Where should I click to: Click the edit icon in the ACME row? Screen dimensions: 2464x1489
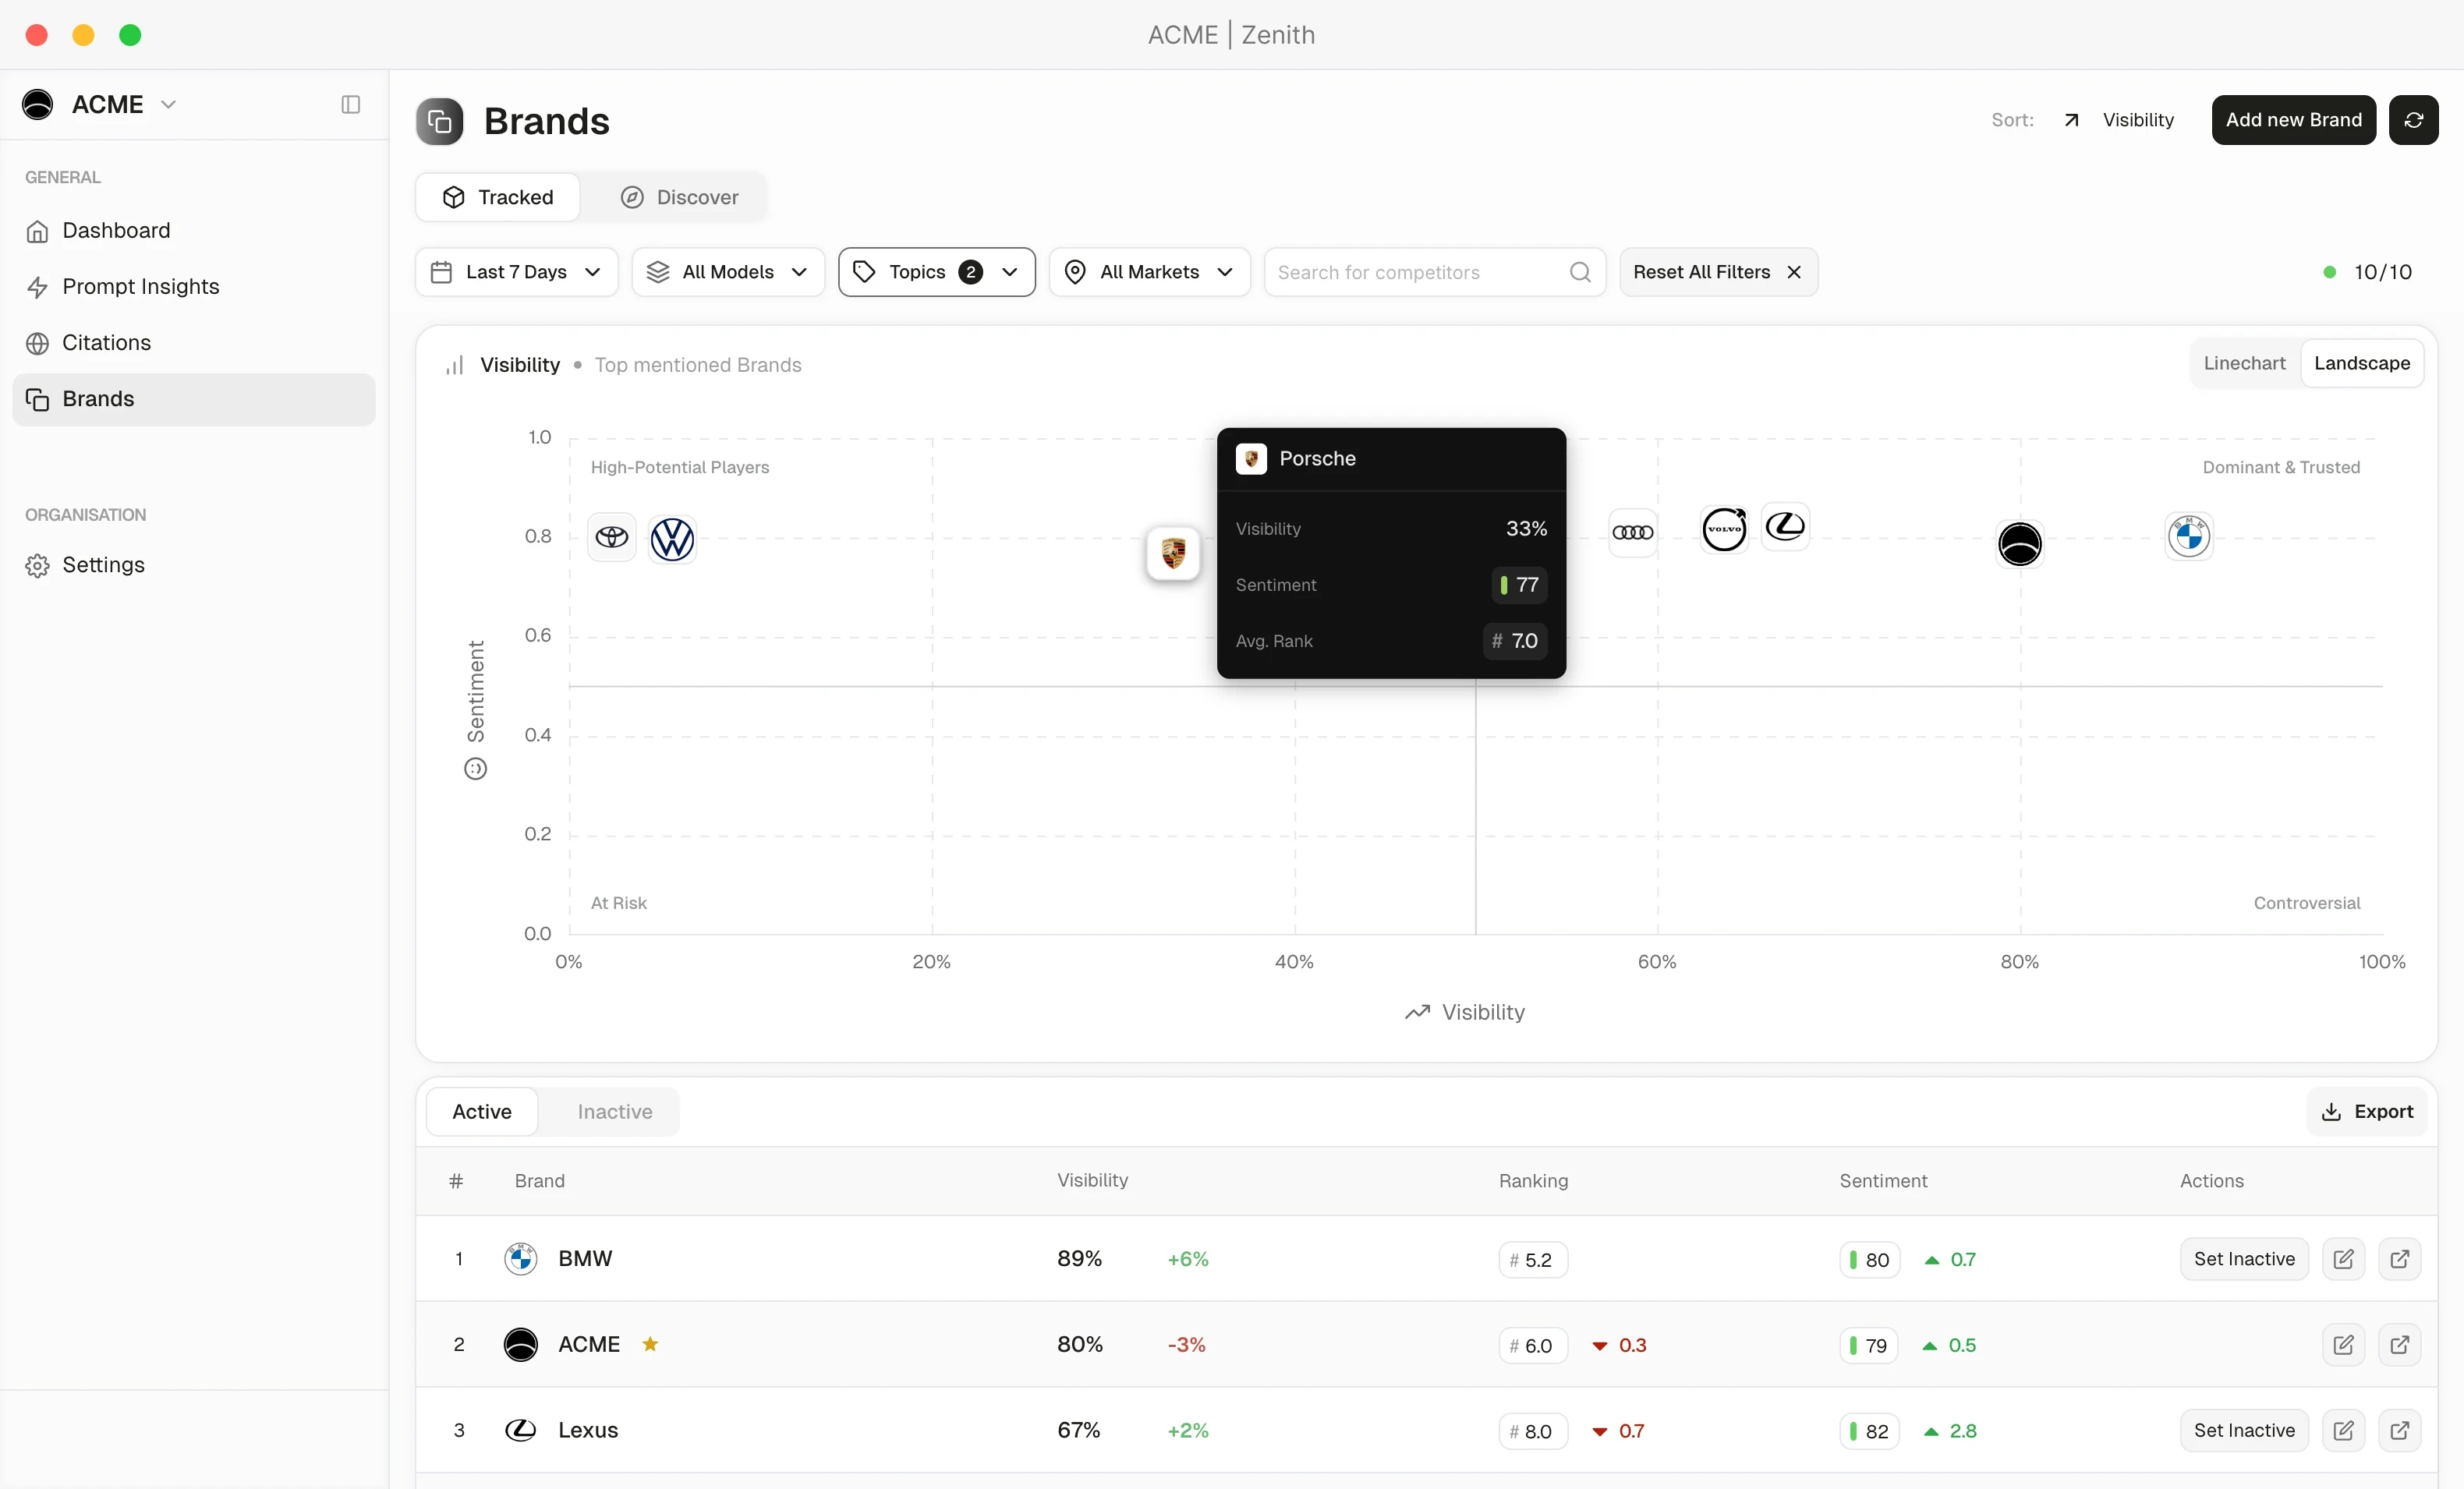[x=2343, y=1345]
